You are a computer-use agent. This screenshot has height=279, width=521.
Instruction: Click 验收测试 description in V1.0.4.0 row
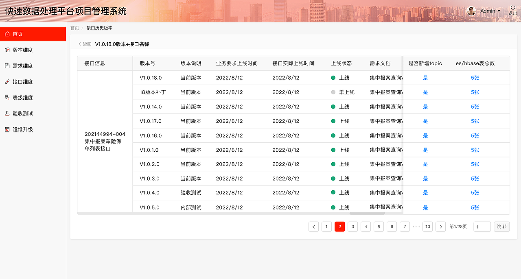point(191,193)
